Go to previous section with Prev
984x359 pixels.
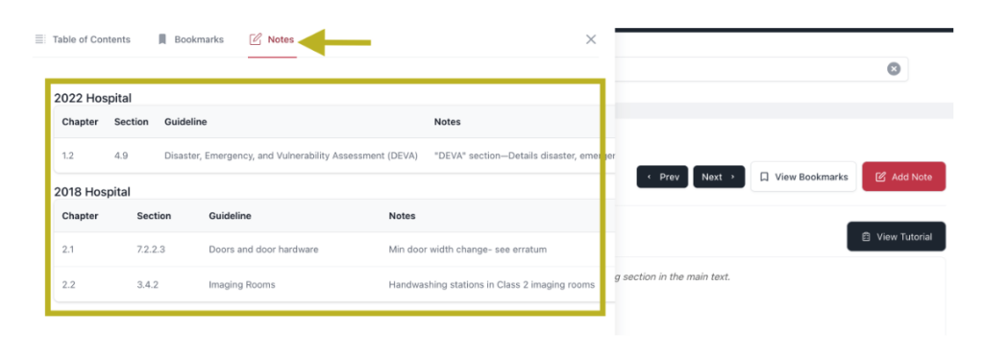pyautogui.click(x=663, y=177)
